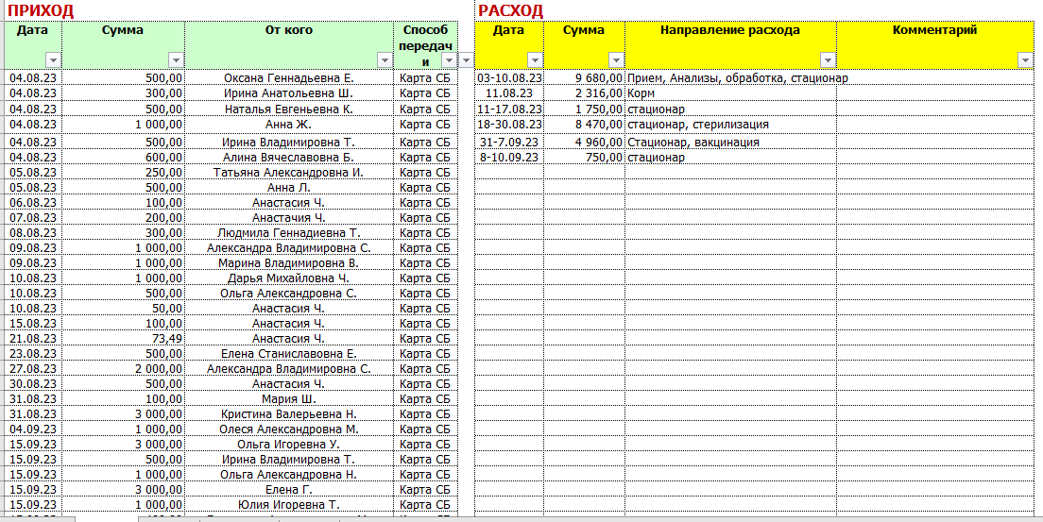This screenshot has height=522, width=1043.
Task: Select cell Мария Ш.
Action: (x=289, y=399)
